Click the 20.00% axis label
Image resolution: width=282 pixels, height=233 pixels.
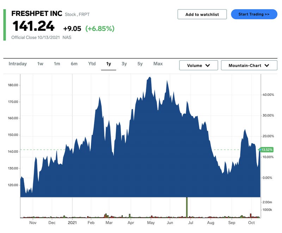(x=268, y=136)
